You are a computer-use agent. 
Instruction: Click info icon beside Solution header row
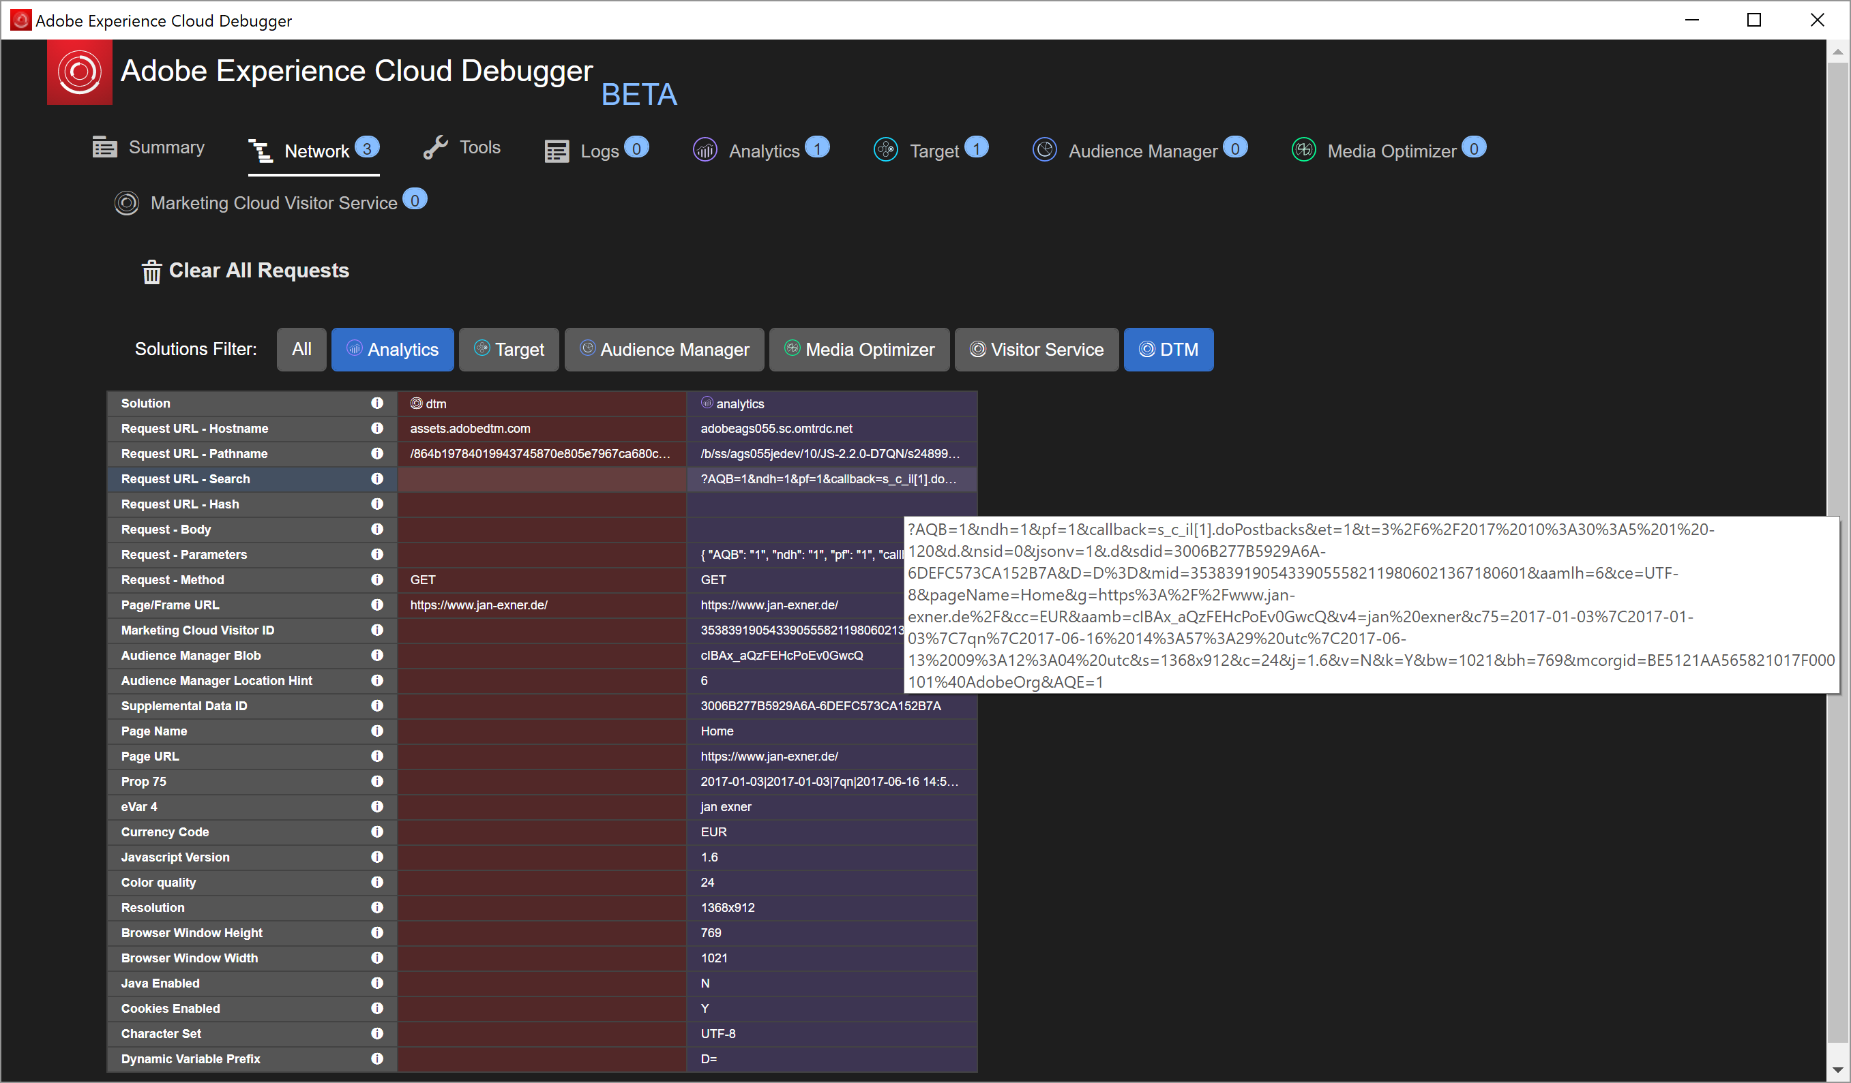[x=376, y=403]
